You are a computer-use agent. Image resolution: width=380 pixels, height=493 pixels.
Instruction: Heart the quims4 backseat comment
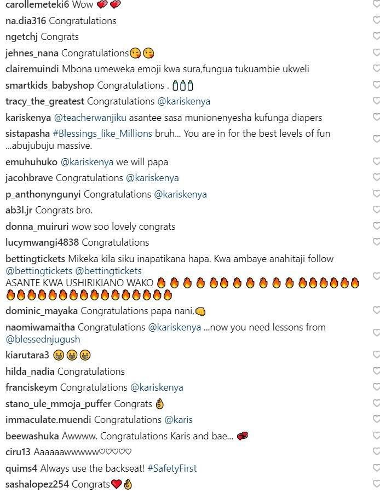[x=376, y=468]
